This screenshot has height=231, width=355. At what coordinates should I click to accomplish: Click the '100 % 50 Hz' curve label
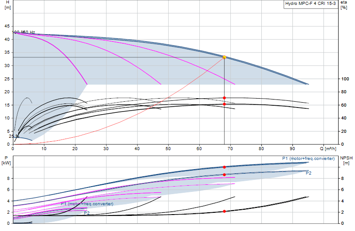[24, 32]
